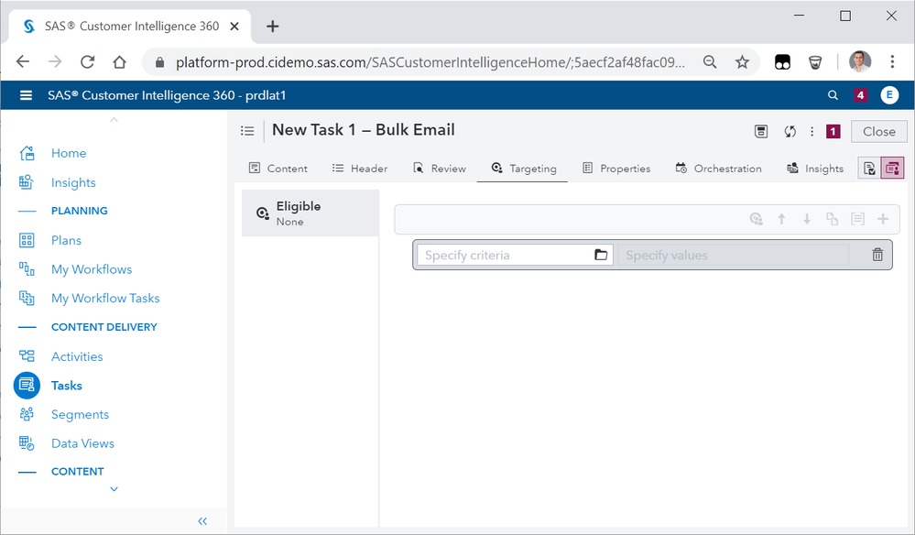This screenshot has width=915, height=535.
Task: Click the plus icon in the criteria toolbar
Action: (883, 219)
